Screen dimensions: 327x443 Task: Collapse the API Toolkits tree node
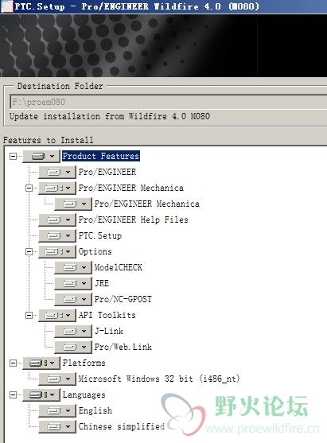(29, 315)
